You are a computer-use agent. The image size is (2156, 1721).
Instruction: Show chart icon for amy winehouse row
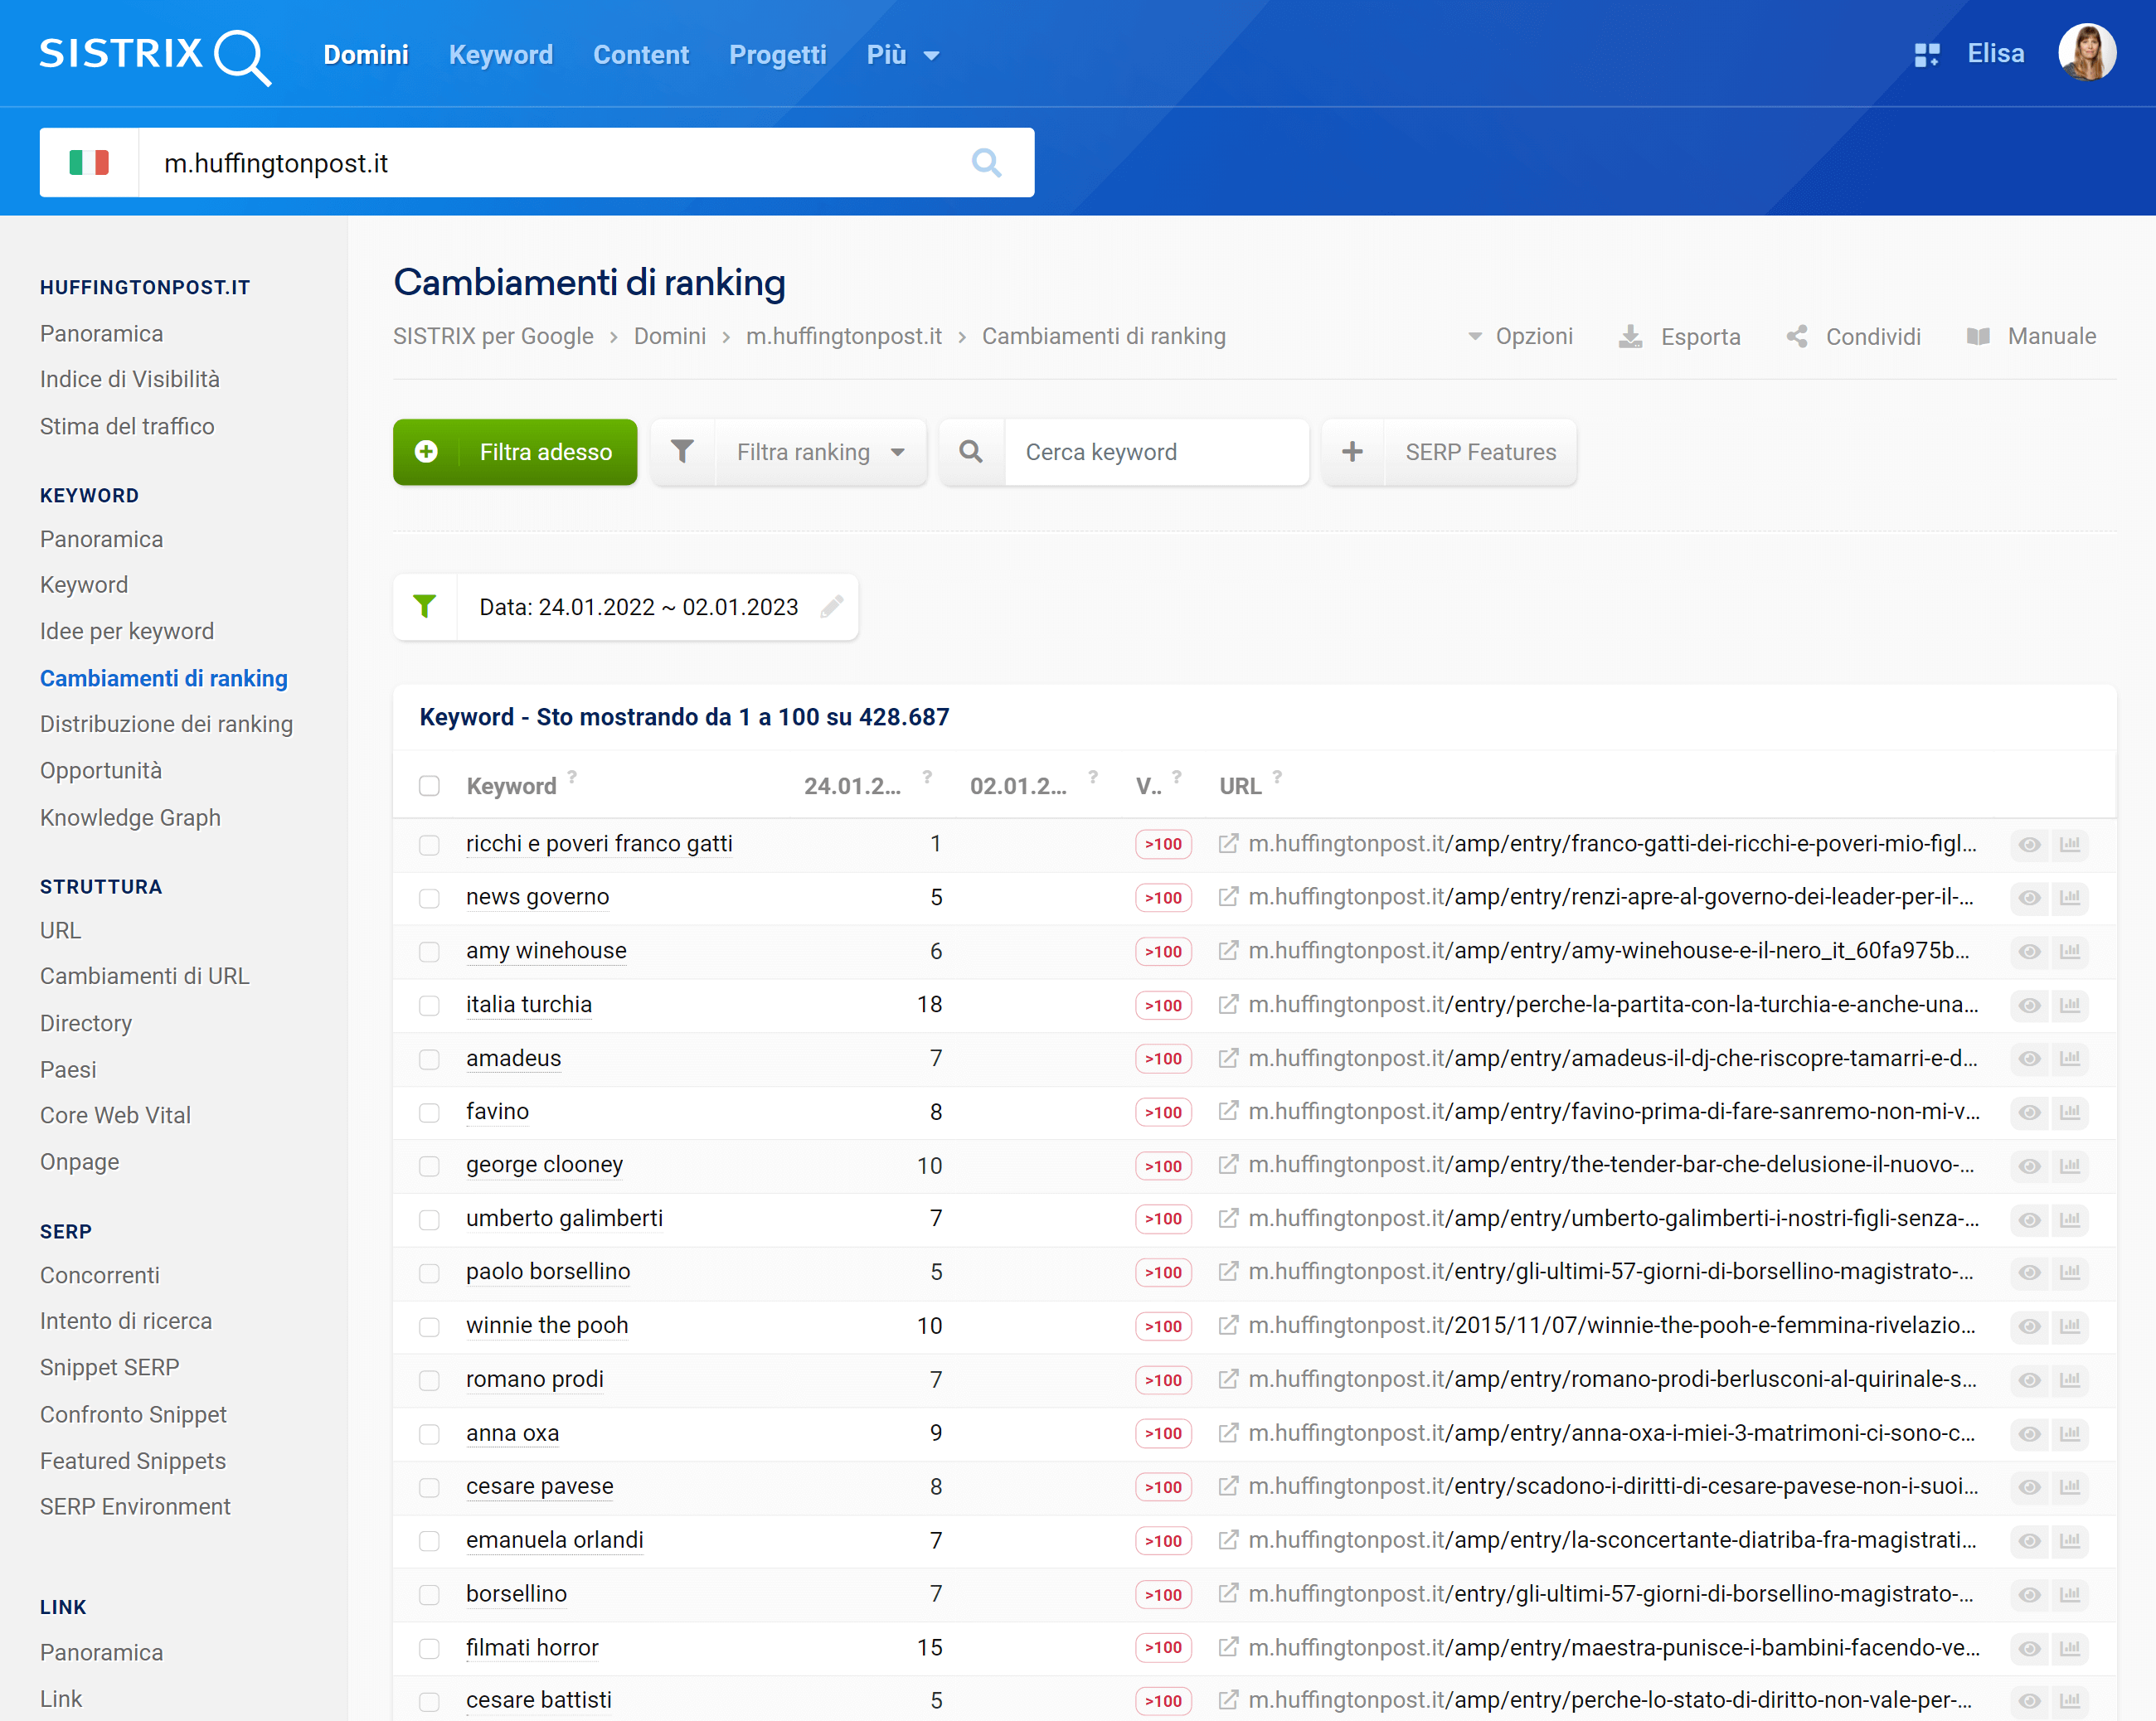click(2070, 951)
